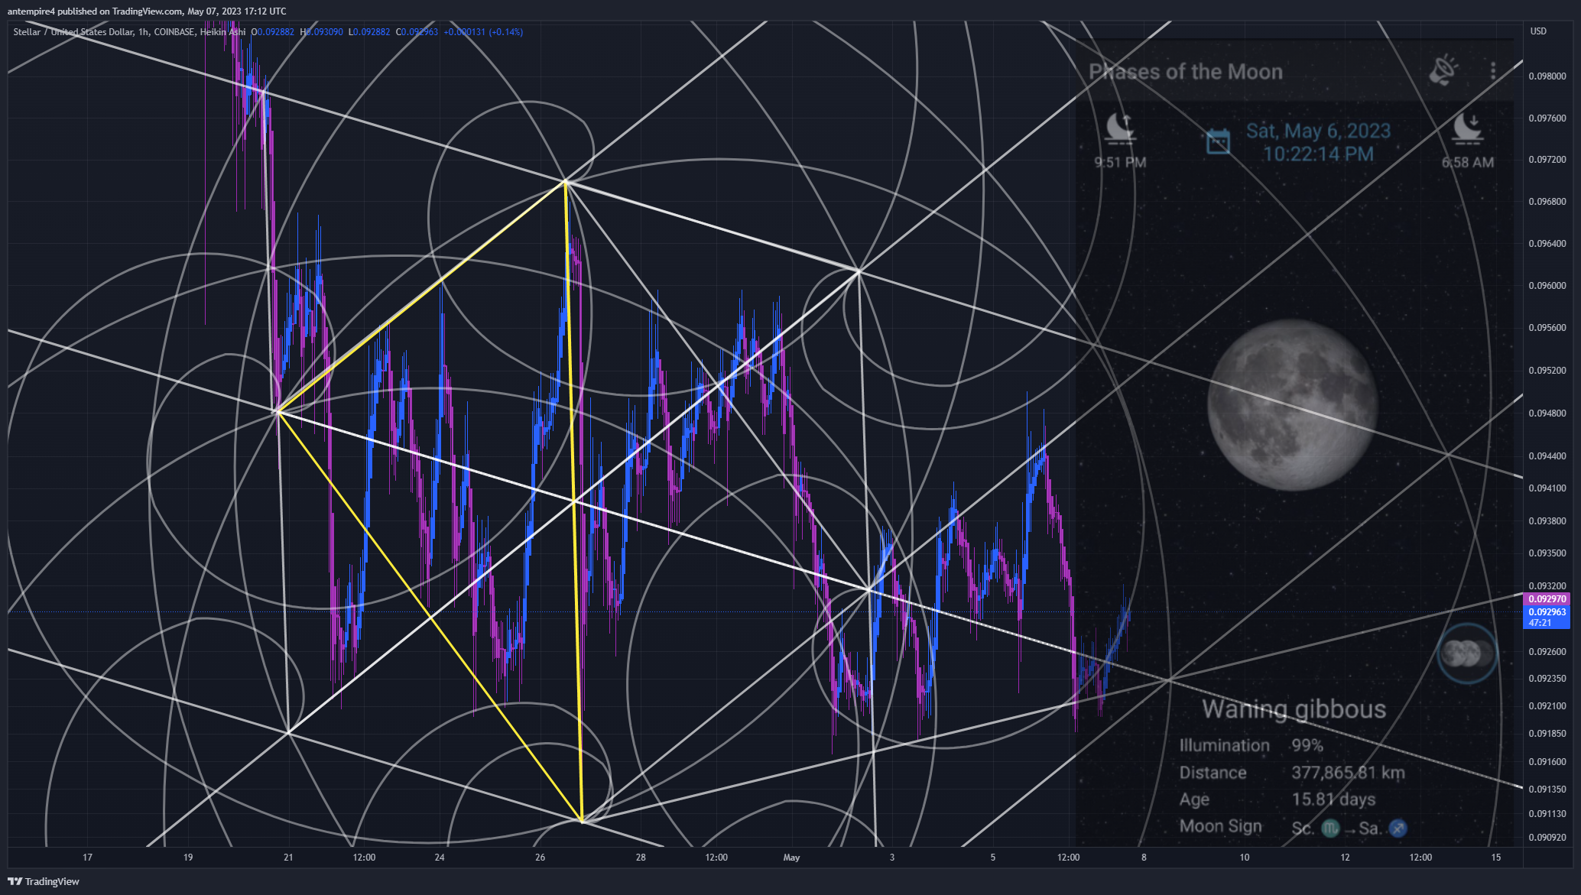Click date 15 on the time axis
Screen dimensions: 1581x895
coord(1496,858)
